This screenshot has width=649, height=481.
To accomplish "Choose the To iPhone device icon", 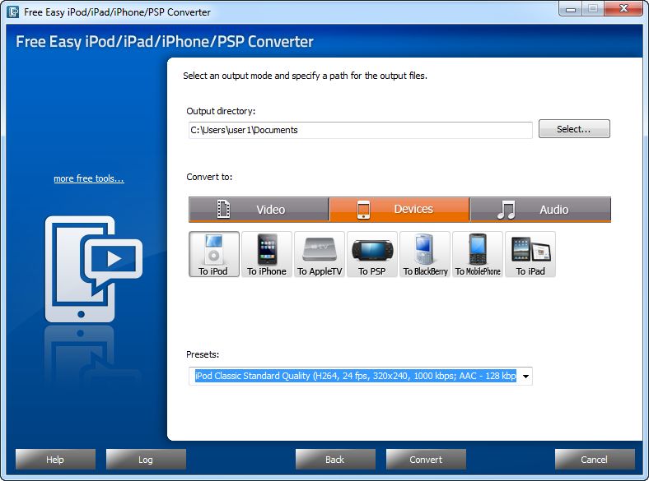I will point(267,254).
